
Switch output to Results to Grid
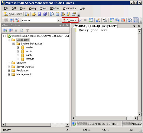[136, 20]
